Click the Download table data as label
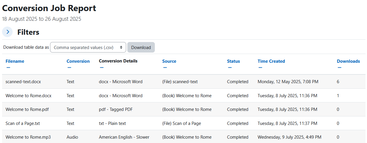The width and height of the screenshot is (367, 143). pos(26,47)
